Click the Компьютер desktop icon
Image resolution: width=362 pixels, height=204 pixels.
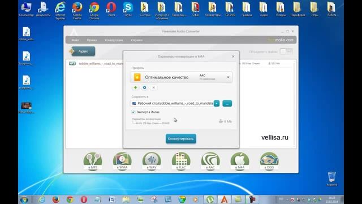point(27,9)
